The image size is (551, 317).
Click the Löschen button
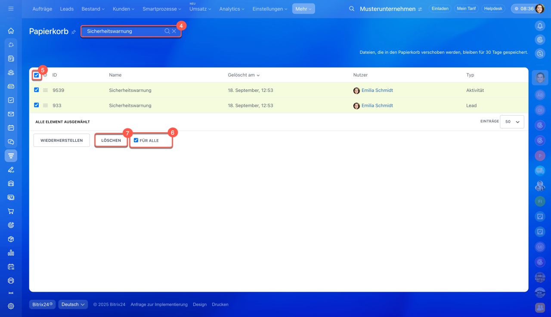(x=111, y=140)
